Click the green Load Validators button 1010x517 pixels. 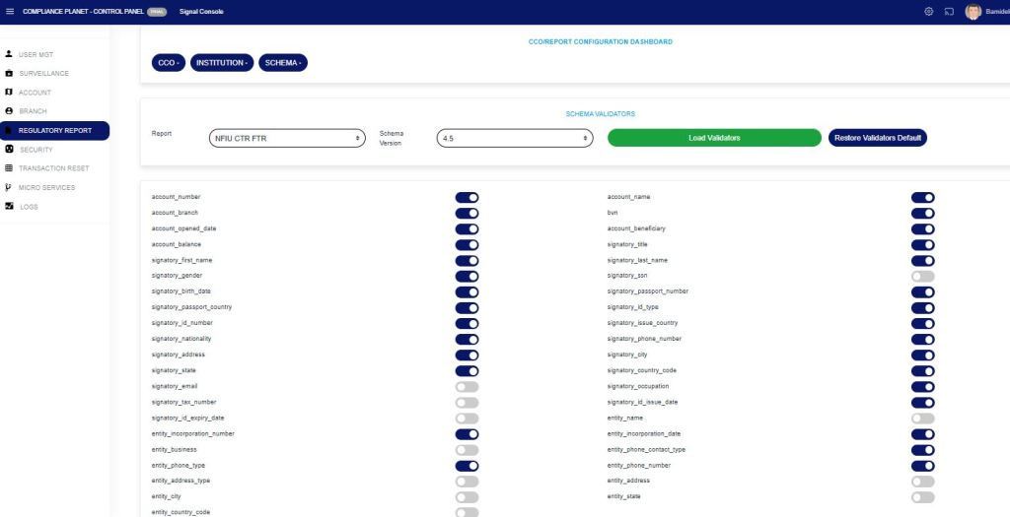tap(714, 138)
